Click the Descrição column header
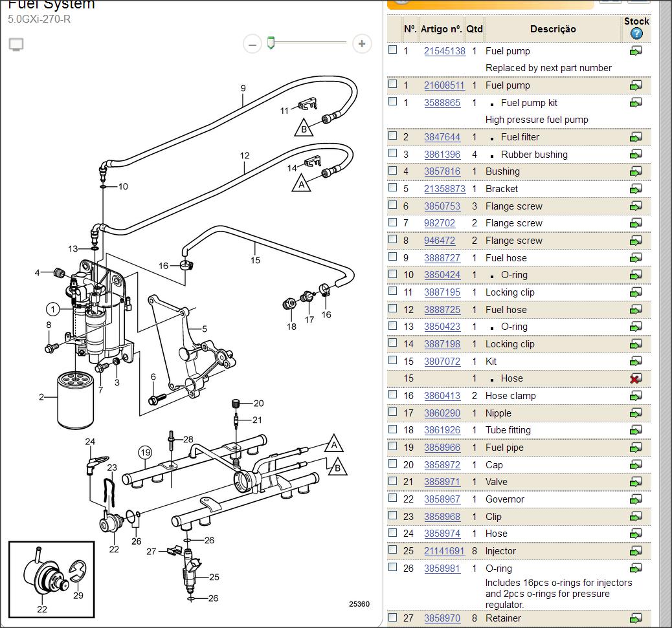672x628 pixels. tap(553, 29)
